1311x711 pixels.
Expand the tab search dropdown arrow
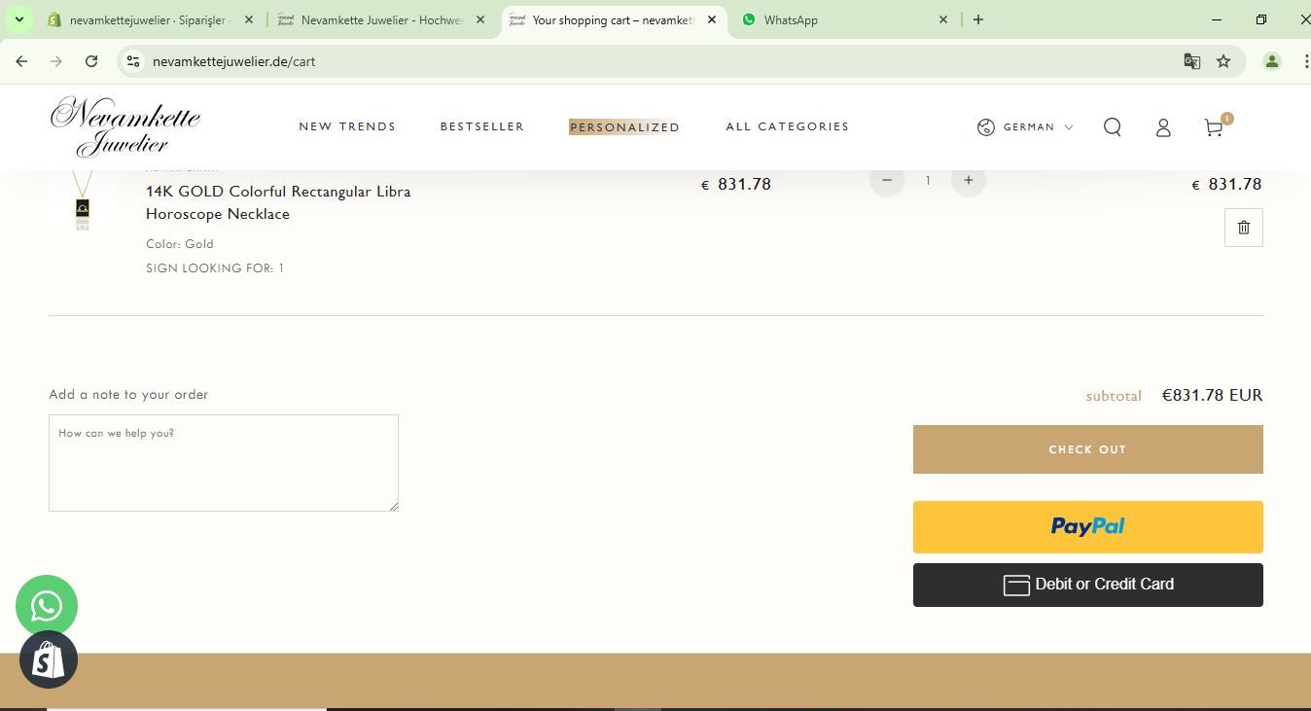coord(18,19)
